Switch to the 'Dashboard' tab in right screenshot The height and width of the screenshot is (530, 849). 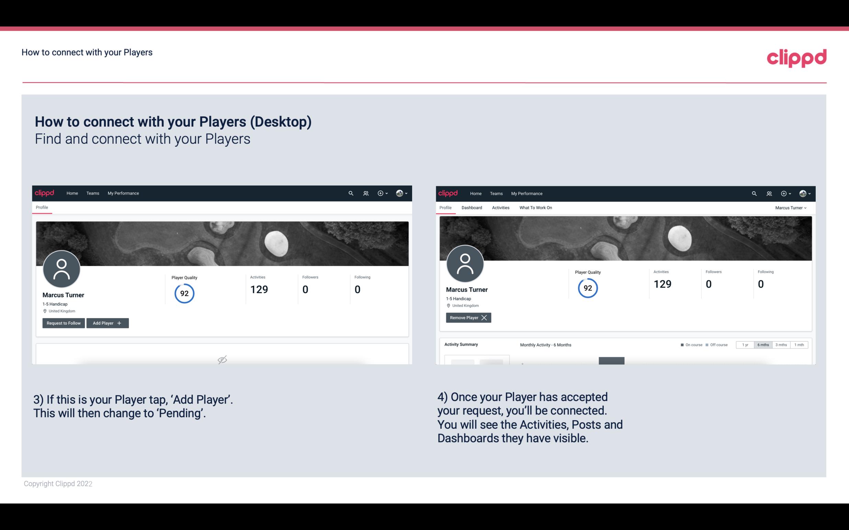pos(471,208)
